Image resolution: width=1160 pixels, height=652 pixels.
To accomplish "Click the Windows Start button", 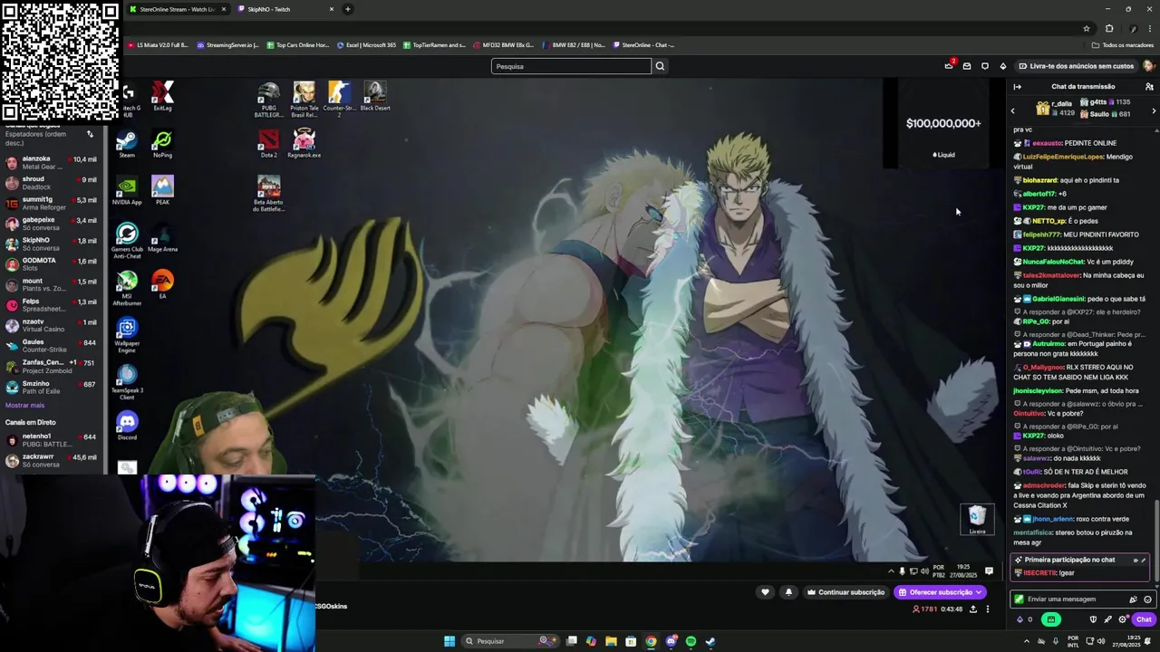I will click(x=449, y=641).
